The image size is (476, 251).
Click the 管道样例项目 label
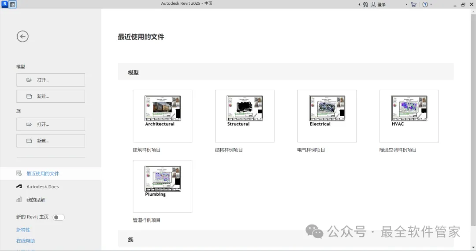tap(147, 220)
